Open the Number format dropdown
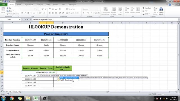This screenshot has width=180, height=101. pyautogui.click(x=99, y=9)
